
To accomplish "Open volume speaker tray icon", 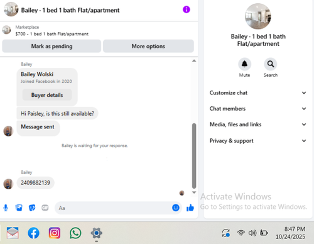I will pos(252,233).
